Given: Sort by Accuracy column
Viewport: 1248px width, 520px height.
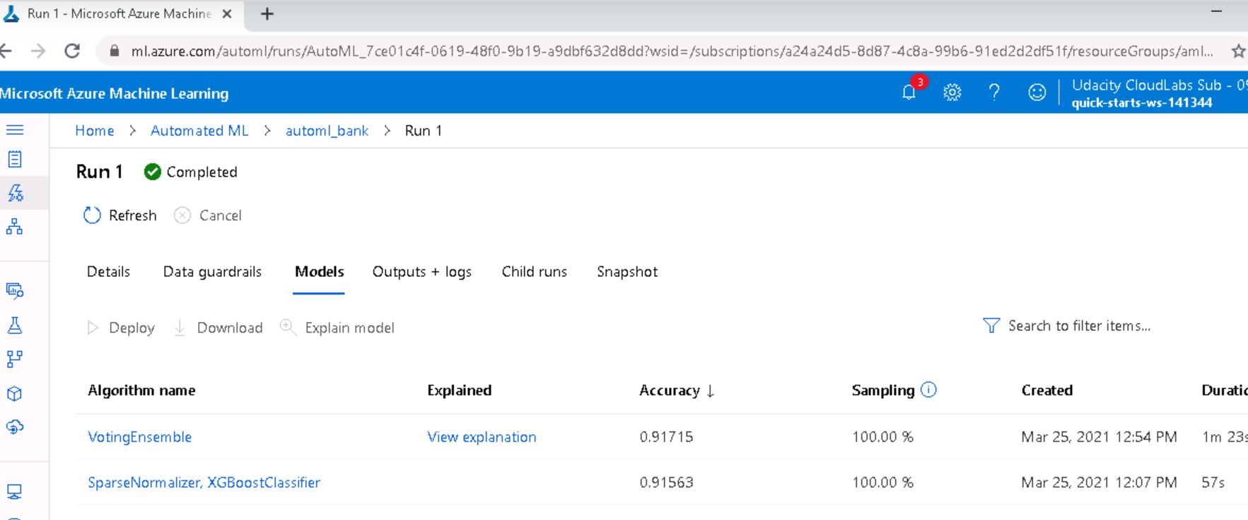Looking at the screenshot, I should 677,391.
